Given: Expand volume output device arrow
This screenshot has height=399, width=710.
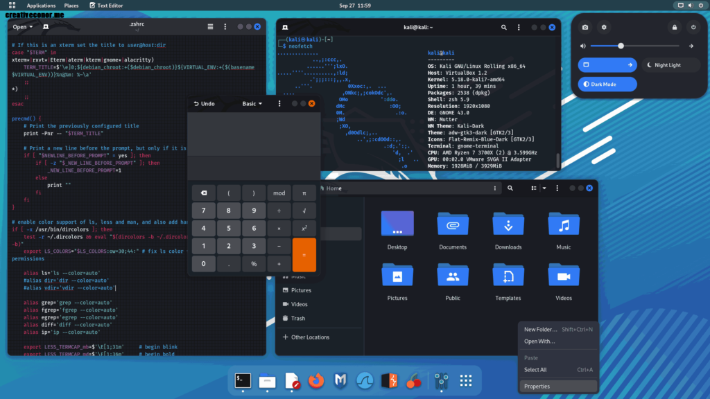Looking at the screenshot, I should (691, 46).
